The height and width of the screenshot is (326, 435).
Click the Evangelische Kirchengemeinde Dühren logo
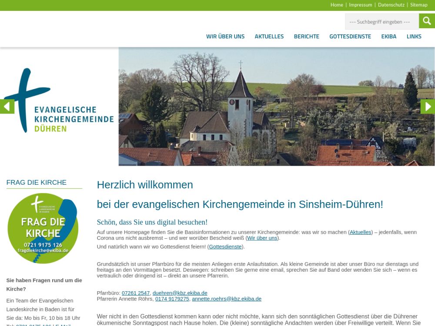pos(59,101)
